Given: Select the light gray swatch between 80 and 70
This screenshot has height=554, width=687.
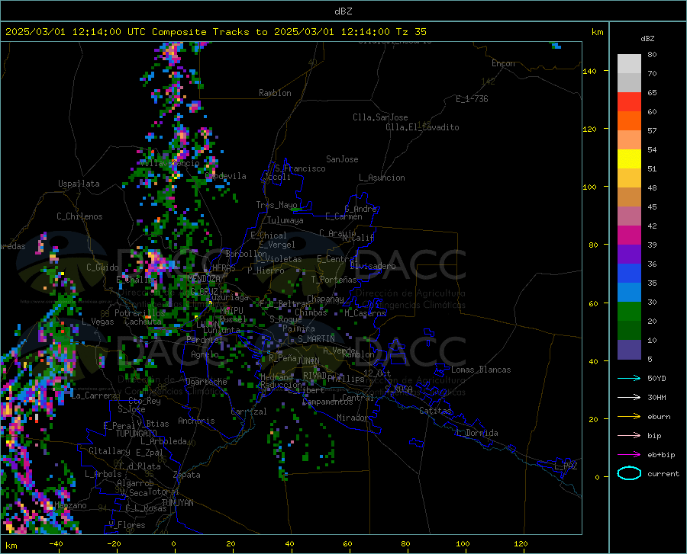Looking at the screenshot, I should (629, 64).
